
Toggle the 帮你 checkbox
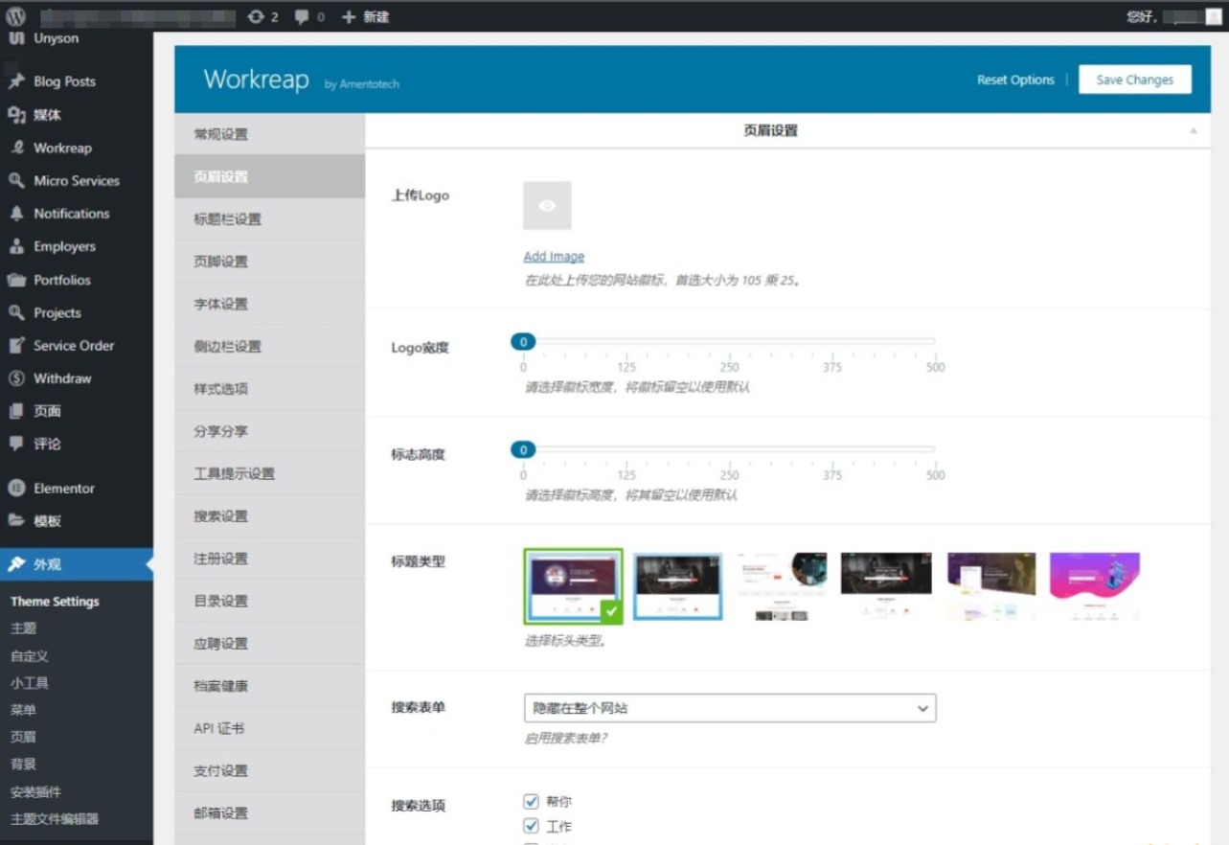[532, 801]
